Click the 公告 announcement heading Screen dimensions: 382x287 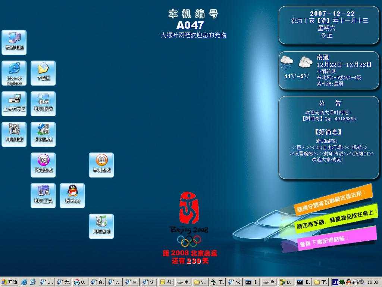tap(330, 103)
